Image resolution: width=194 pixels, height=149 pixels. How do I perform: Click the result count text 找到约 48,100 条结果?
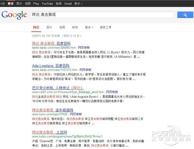click(x=46, y=36)
